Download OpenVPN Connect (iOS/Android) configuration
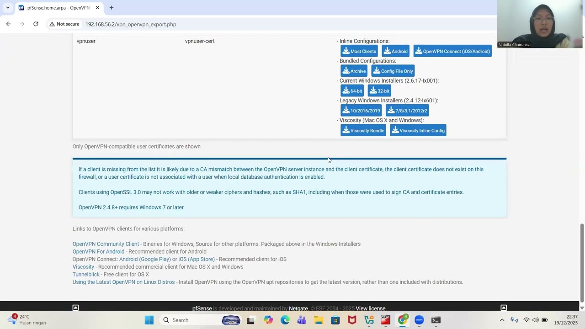The image size is (585, 329). (x=452, y=51)
